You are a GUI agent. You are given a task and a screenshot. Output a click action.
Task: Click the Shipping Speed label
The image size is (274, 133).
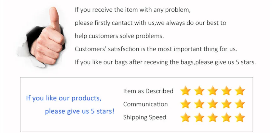tap(144, 117)
